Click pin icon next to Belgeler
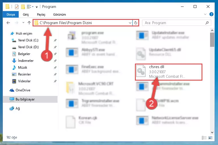The width and height of the screenshot is (218, 145). [x=55, y=54]
